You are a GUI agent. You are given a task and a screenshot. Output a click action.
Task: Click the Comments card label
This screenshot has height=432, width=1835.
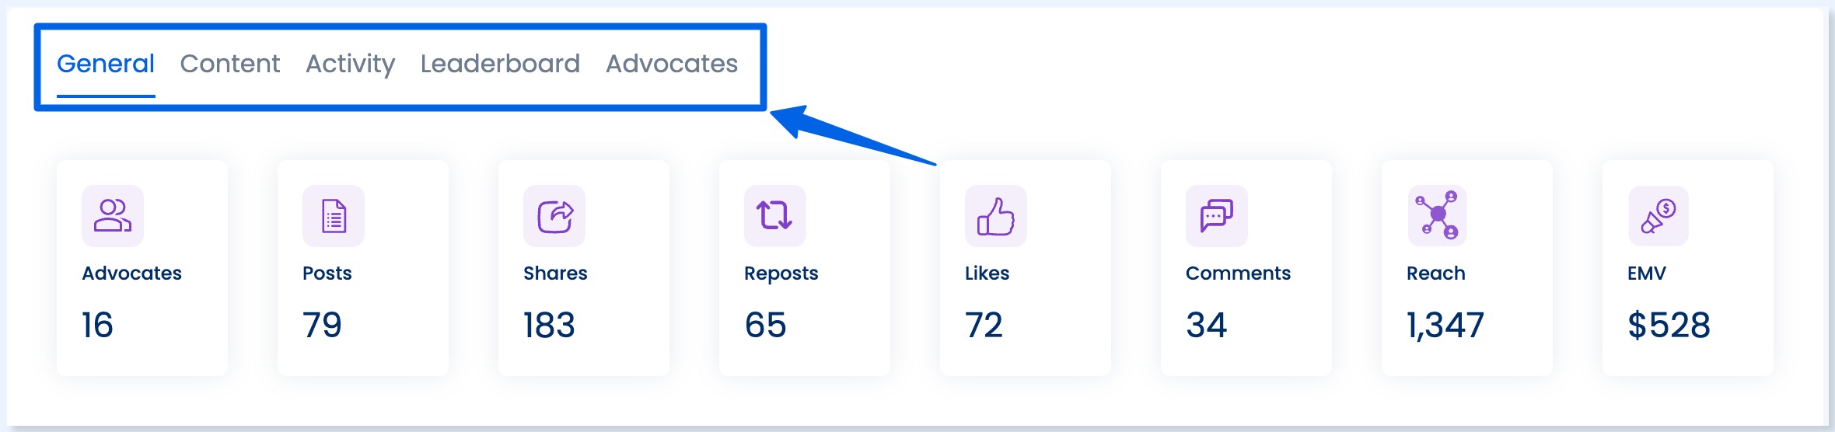tap(1238, 273)
